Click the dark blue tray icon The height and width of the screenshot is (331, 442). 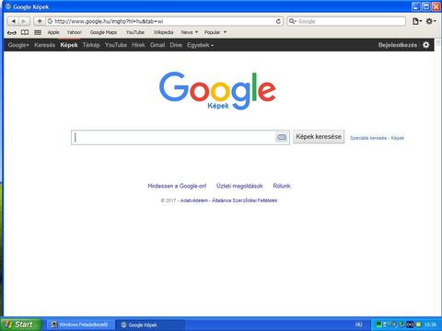point(410,325)
